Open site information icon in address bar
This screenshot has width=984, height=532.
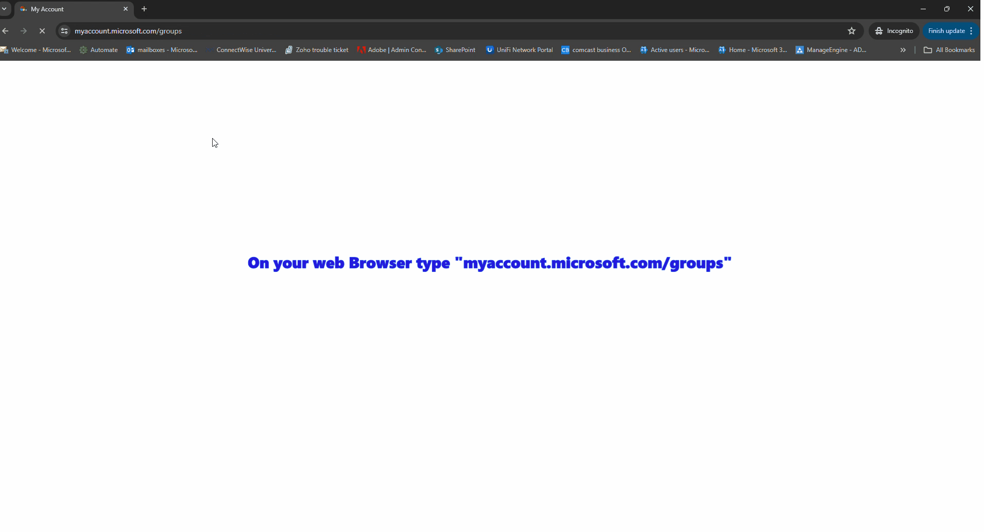(64, 31)
